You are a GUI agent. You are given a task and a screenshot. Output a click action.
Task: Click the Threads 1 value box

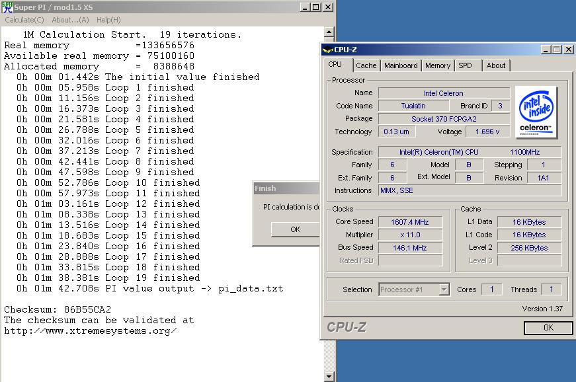click(x=551, y=289)
